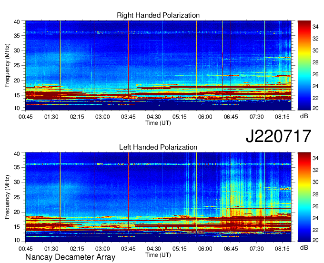Click the 20 MHz tick of Left Handed plot

(17, 212)
